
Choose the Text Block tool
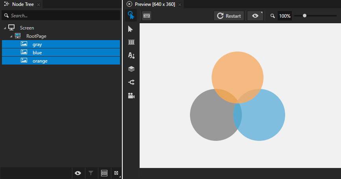click(131, 55)
